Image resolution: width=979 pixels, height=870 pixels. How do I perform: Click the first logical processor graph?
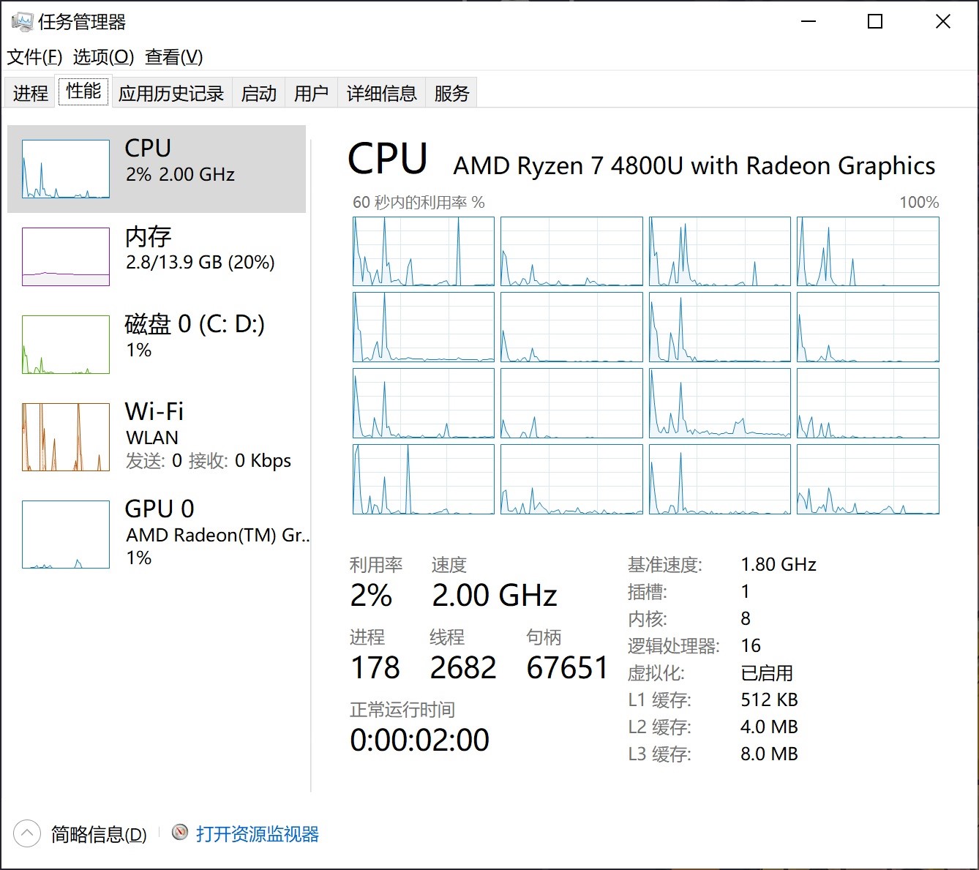pyautogui.click(x=424, y=252)
